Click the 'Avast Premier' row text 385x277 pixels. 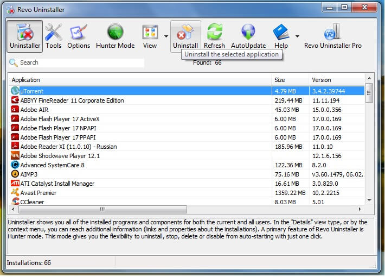click(39, 193)
